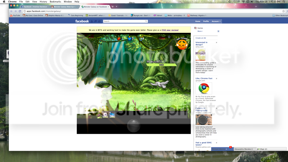Go to Facebook Home

coord(198,21)
